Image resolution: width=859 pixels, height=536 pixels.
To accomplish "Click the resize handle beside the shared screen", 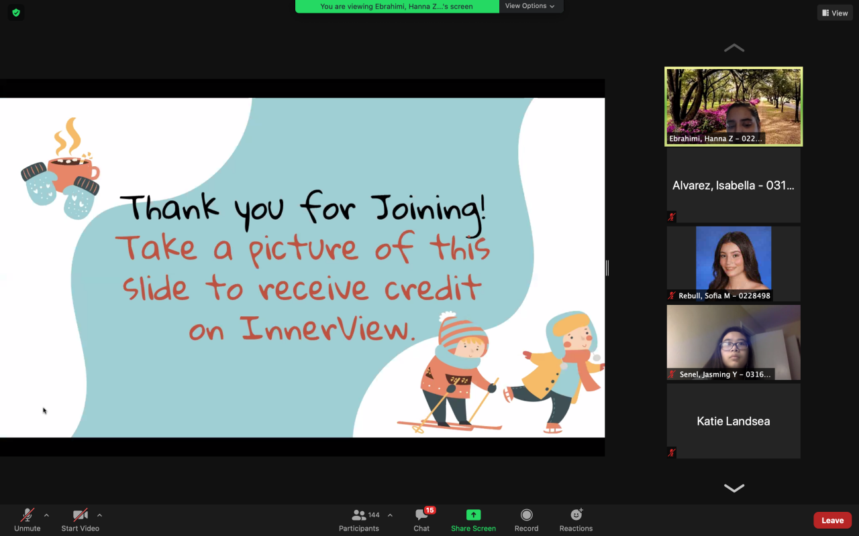I will pyautogui.click(x=607, y=268).
